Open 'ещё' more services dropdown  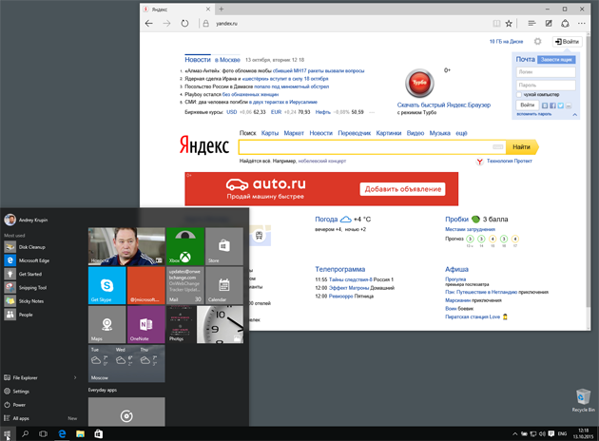pos(461,133)
